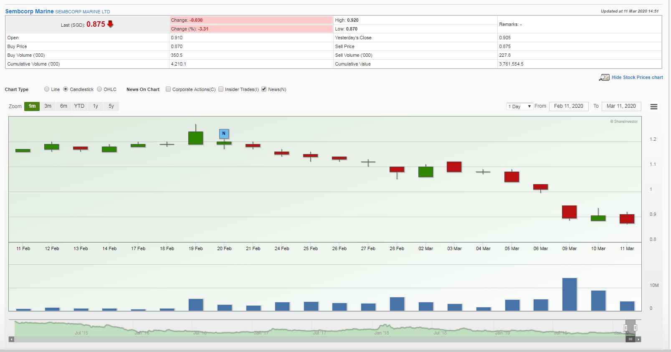Click the left scroll arrow of navigator
The image size is (671, 352).
(x=11, y=339)
